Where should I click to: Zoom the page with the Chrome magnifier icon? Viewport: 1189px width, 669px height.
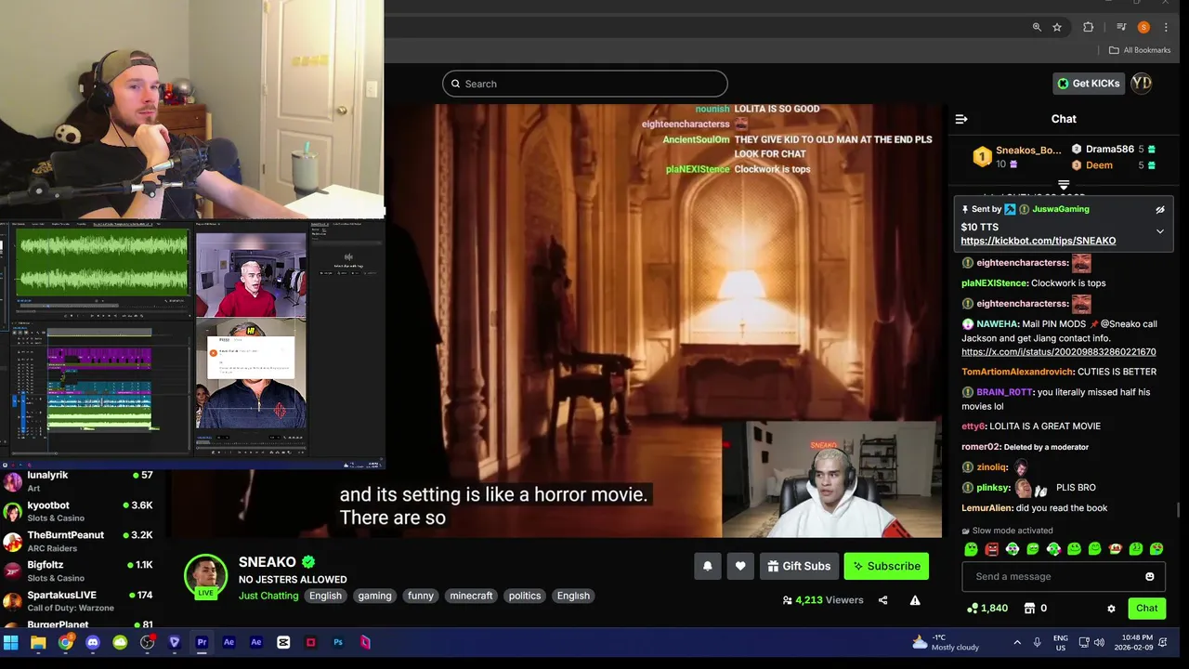pyautogui.click(x=1037, y=27)
